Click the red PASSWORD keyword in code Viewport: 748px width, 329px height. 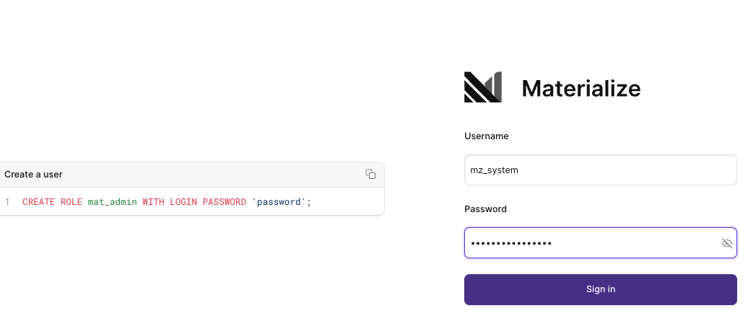[x=225, y=202]
